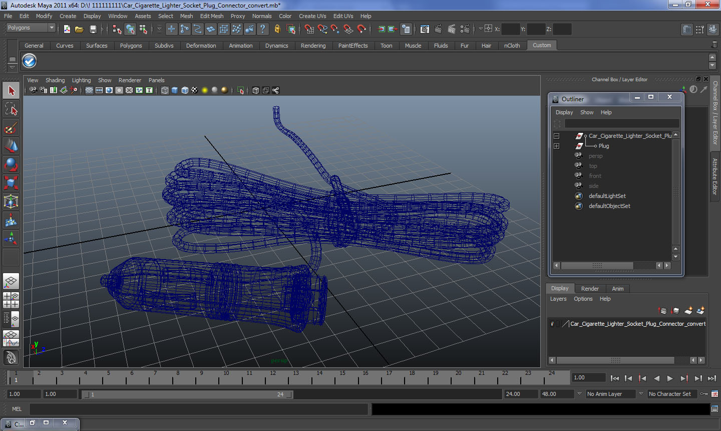Click Layers menu in Layer Editor

pos(558,299)
